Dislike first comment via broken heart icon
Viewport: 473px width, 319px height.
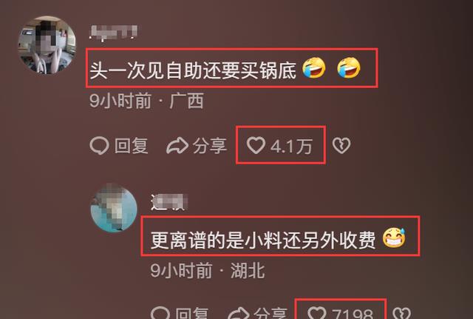click(x=341, y=145)
